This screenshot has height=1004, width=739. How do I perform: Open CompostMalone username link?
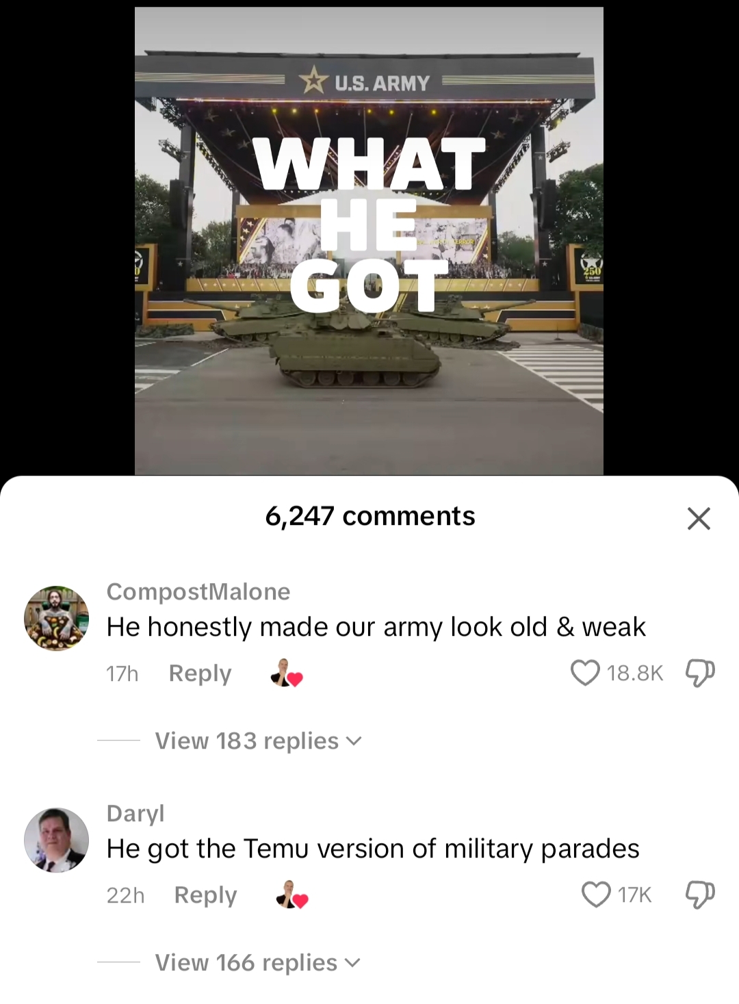198,591
